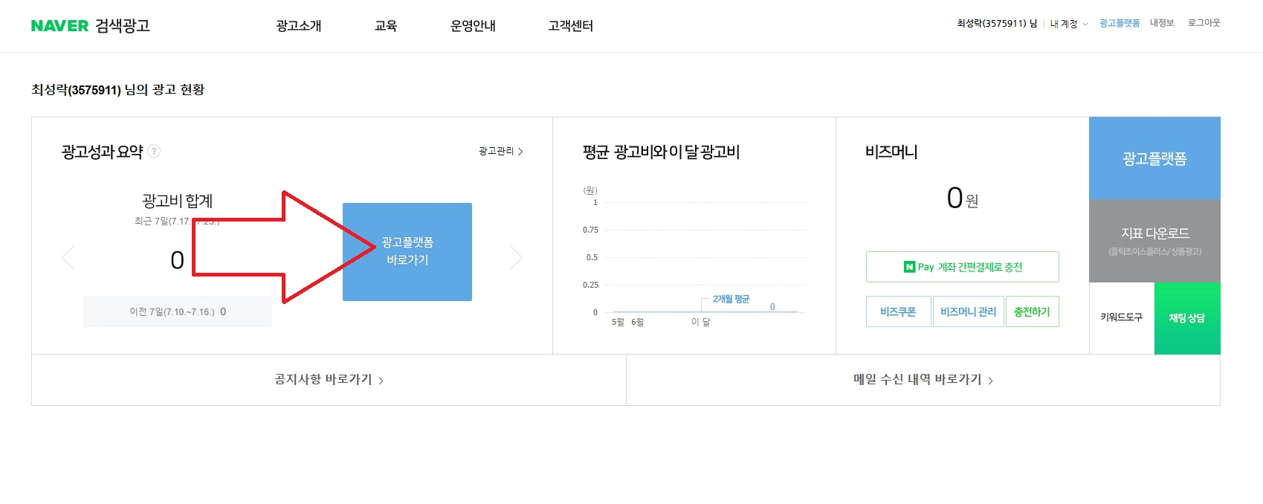Expand the 내 계정 dropdown

pyautogui.click(x=1069, y=24)
